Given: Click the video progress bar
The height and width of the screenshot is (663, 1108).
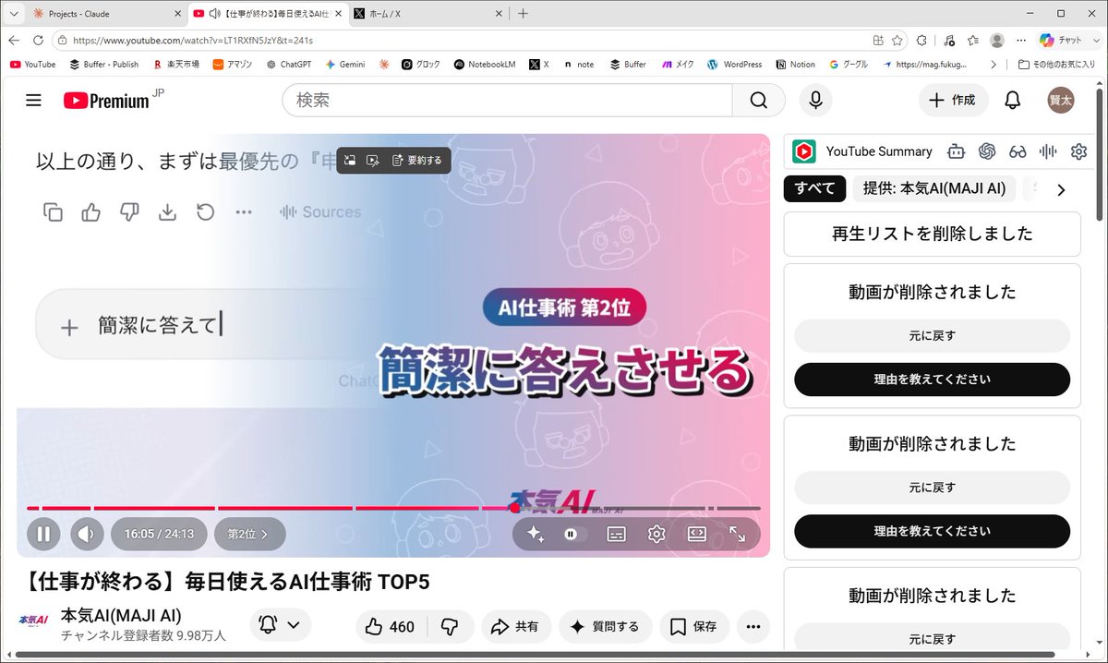Looking at the screenshot, I should pyautogui.click(x=393, y=508).
